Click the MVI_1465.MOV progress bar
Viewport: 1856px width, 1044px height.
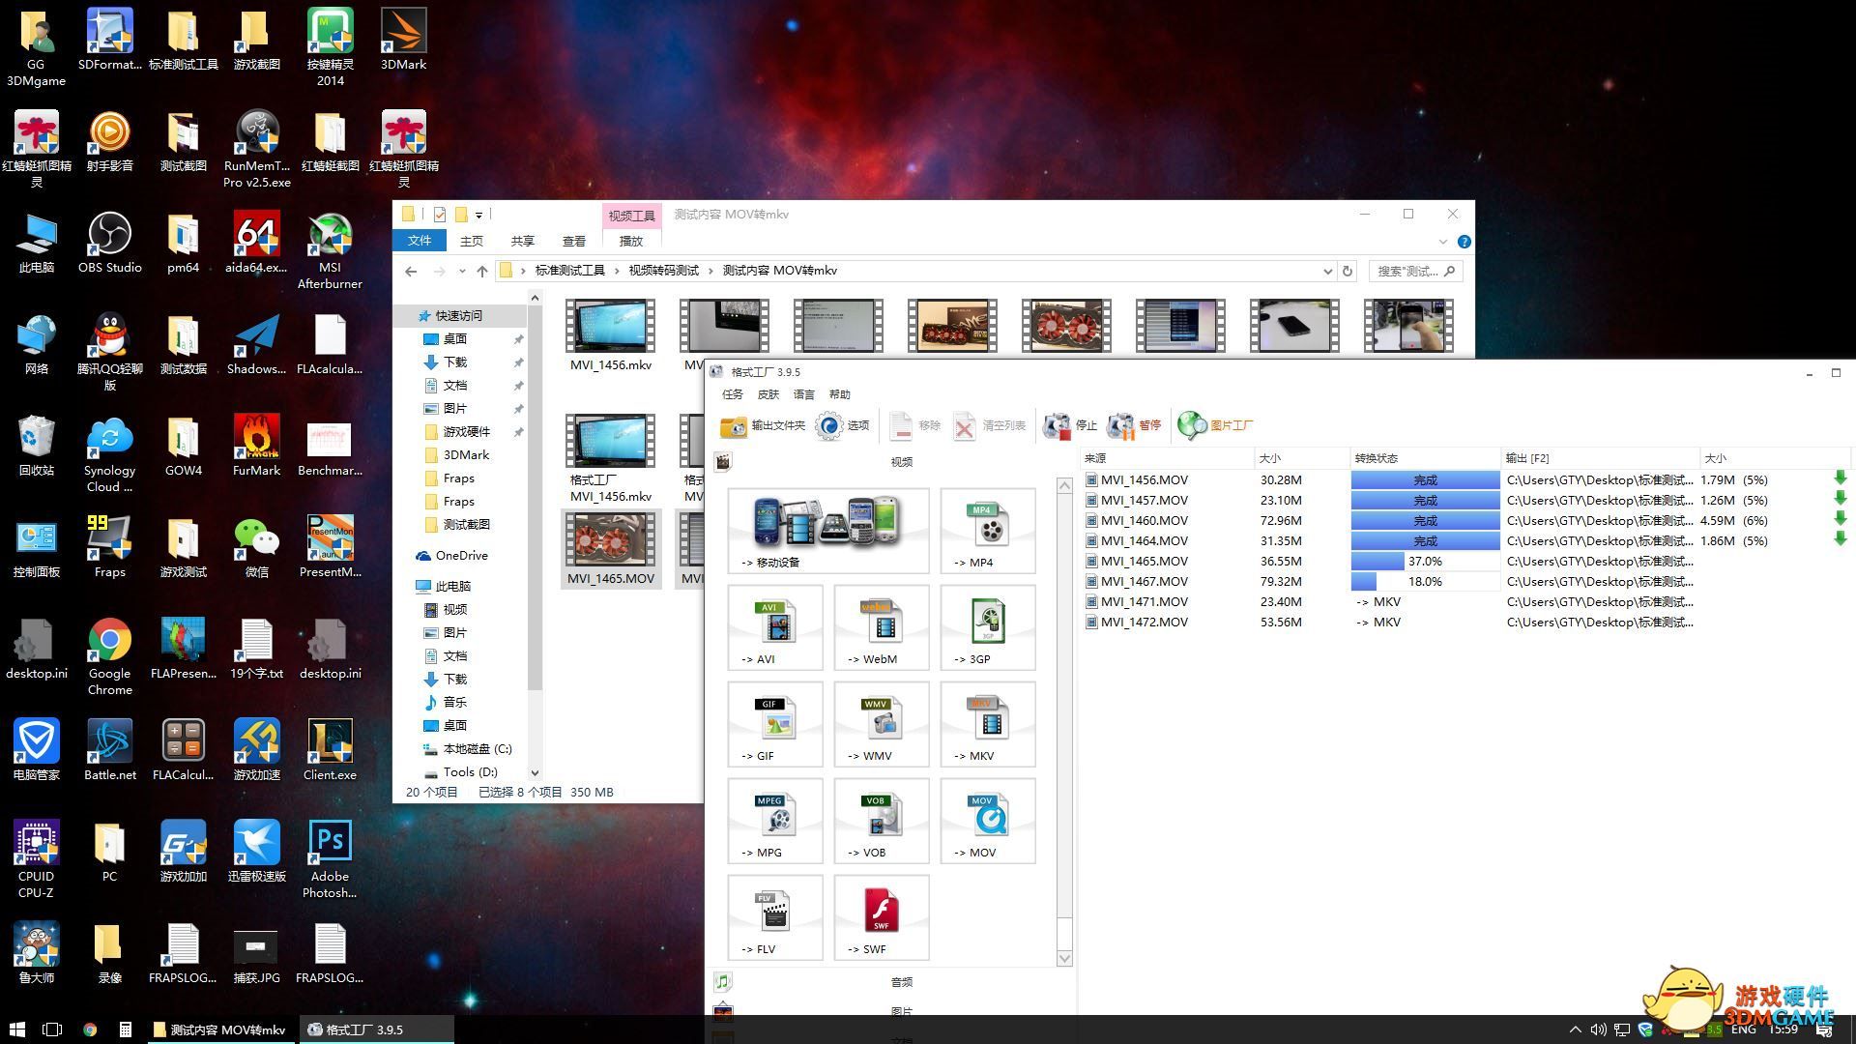click(x=1424, y=561)
